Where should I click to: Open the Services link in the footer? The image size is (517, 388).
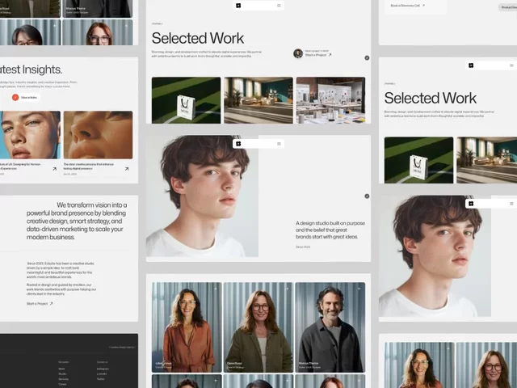tap(63, 379)
